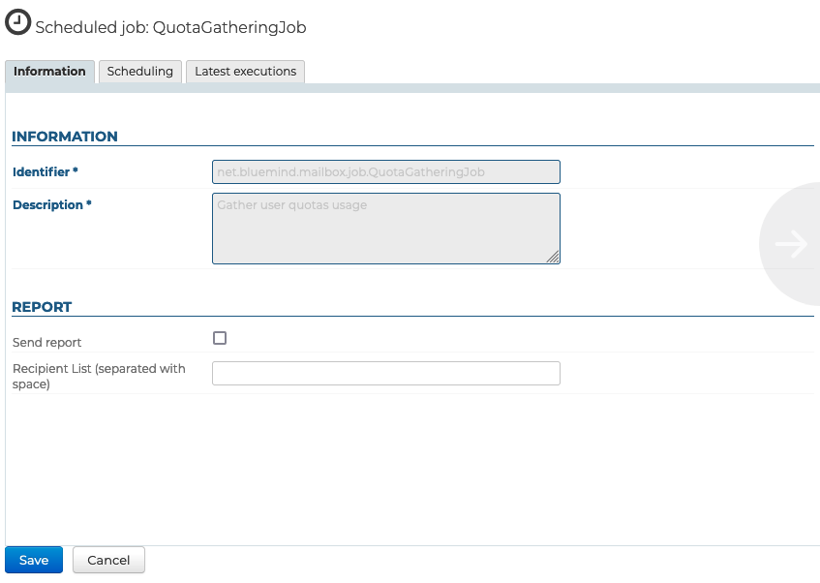Click the clock icon beside the job title
This screenshot has height=583, width=820.
pos(17,23)
